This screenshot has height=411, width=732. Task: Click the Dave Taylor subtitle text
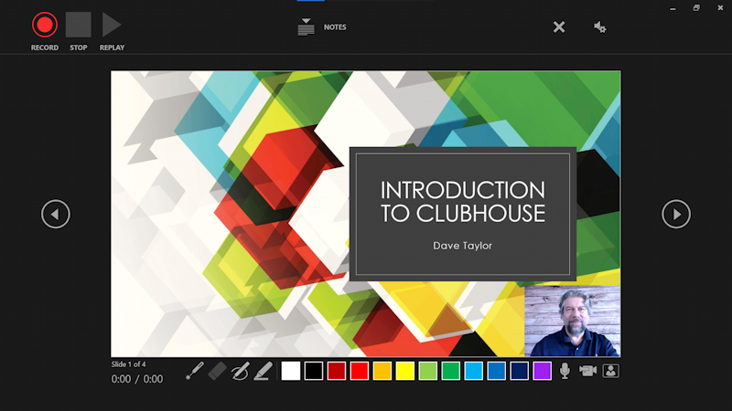(463, 246)
